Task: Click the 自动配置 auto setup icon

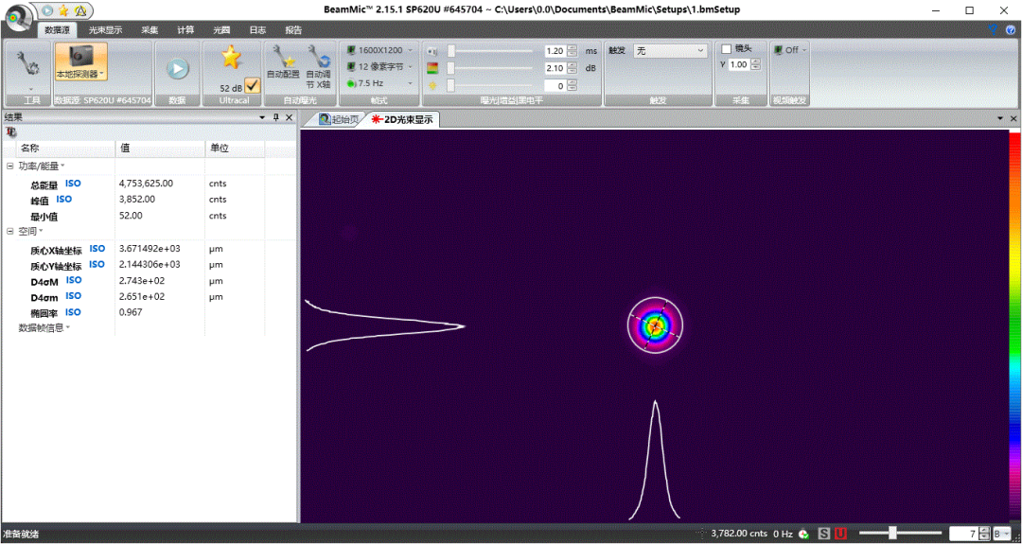Action: 284,61
